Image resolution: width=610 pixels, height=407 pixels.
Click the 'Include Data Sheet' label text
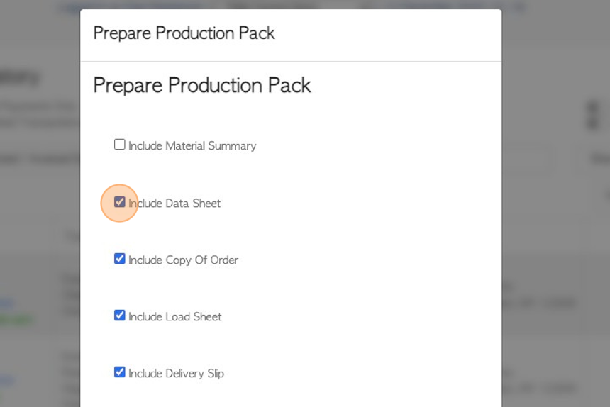pos(174,203)
